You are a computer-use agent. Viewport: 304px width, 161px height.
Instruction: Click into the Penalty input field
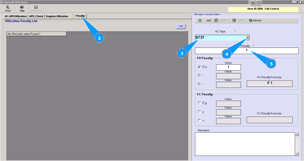[x=247, y=51]
